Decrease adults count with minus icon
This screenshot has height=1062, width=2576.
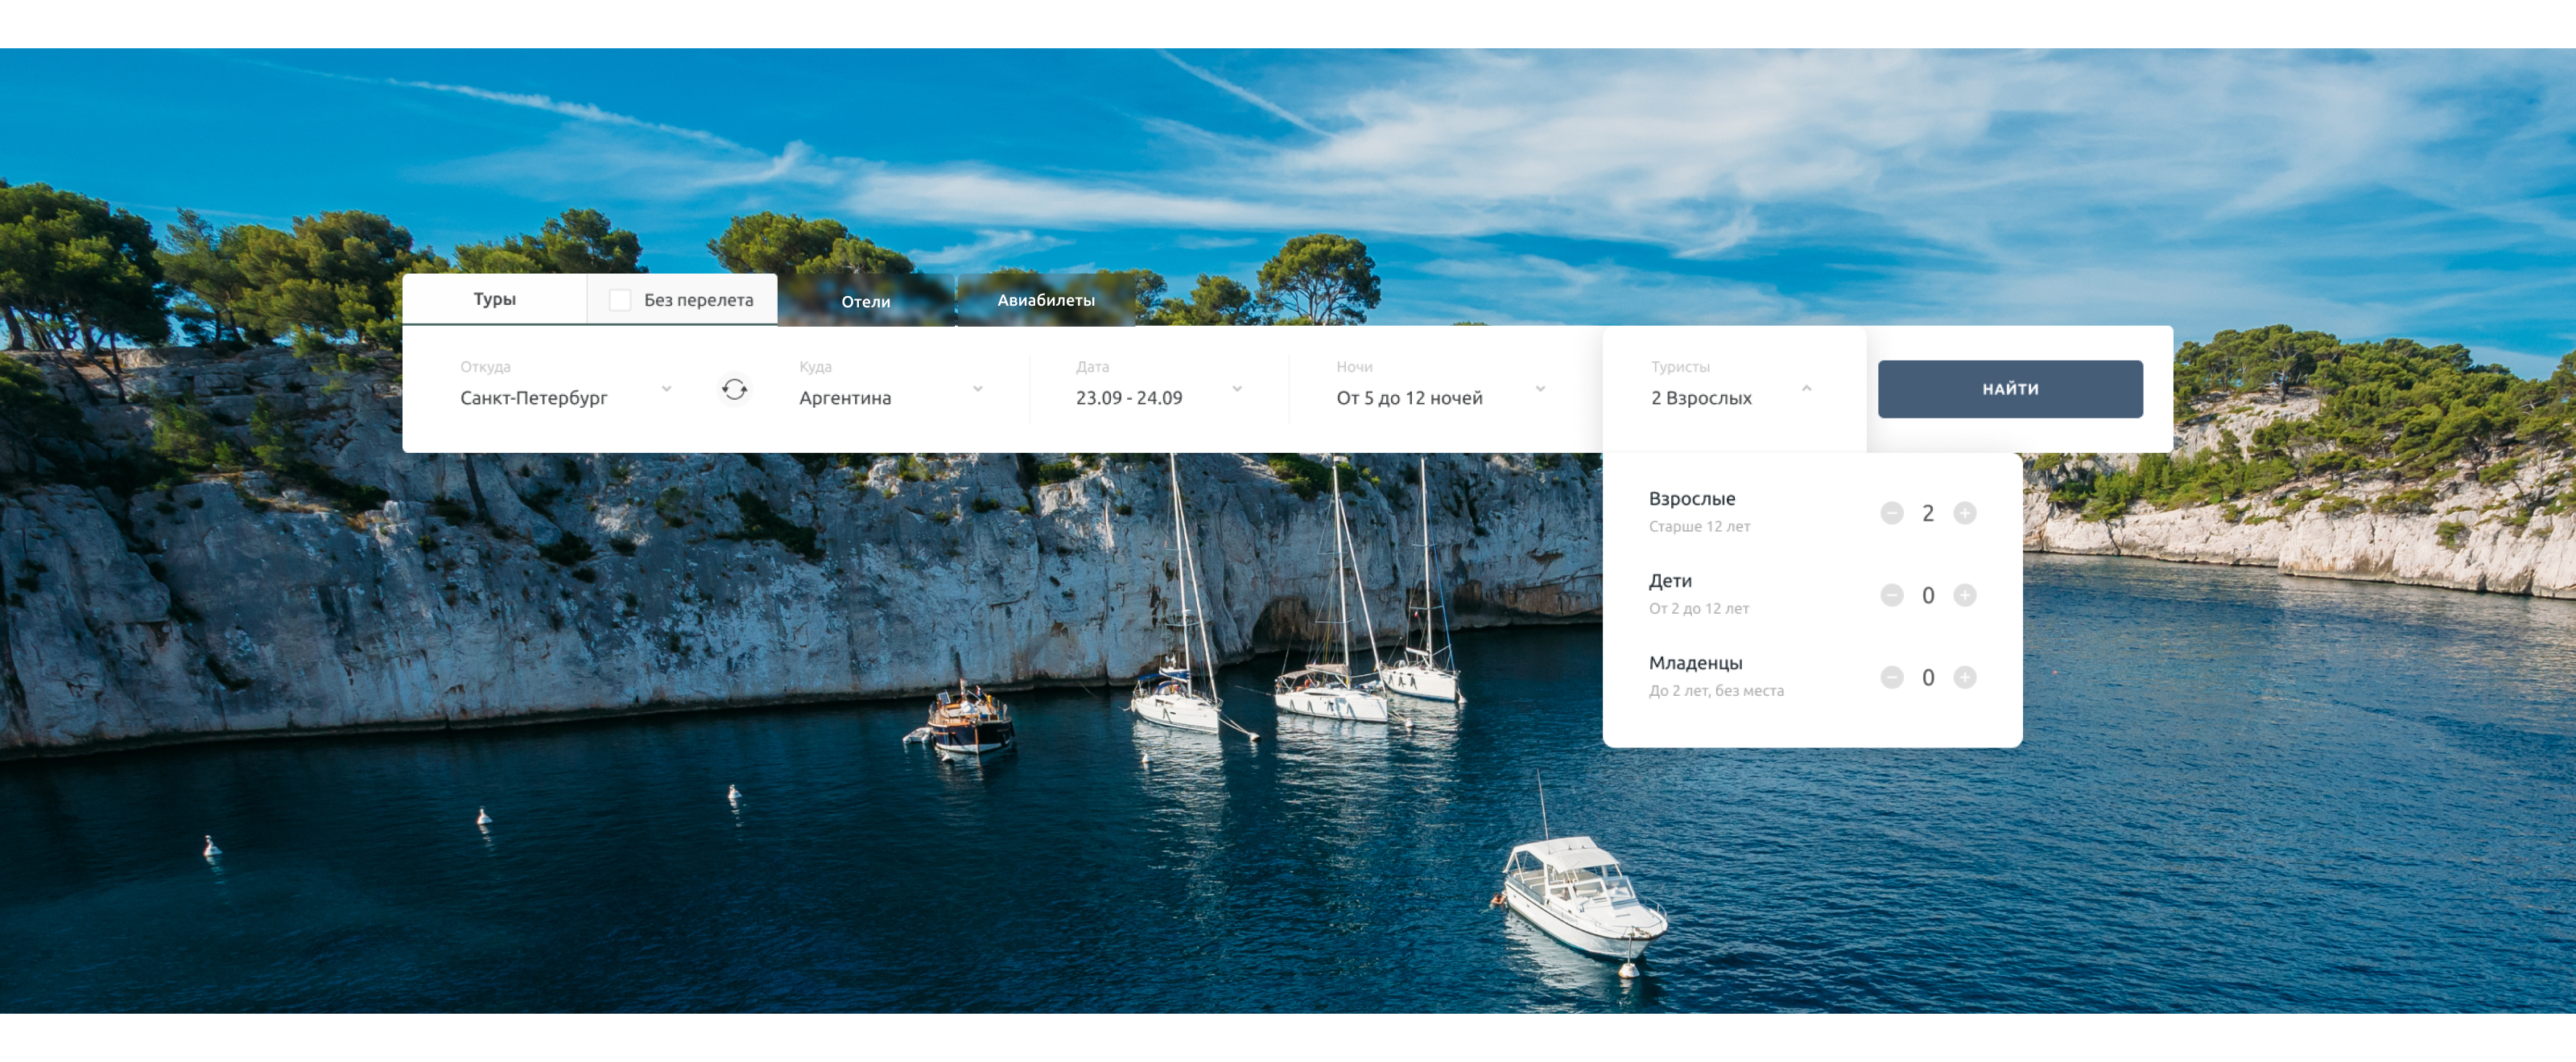tap(1891, 512)
